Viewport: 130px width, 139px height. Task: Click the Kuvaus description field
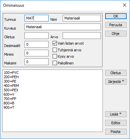tap(63, 27)
